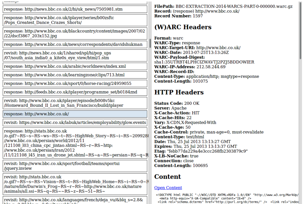The height and width of the screenshot is (204, 304).
Task: Click the FilePath BBC-EXTRACTION warc.gz filename text
Action: point(234,7)
